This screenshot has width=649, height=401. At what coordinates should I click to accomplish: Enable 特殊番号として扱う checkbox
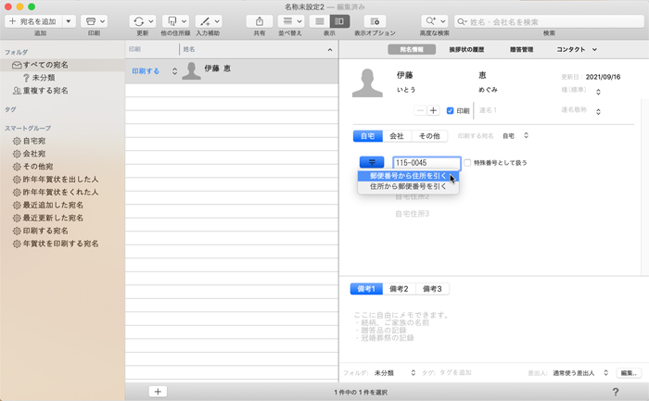click(468, 163)
